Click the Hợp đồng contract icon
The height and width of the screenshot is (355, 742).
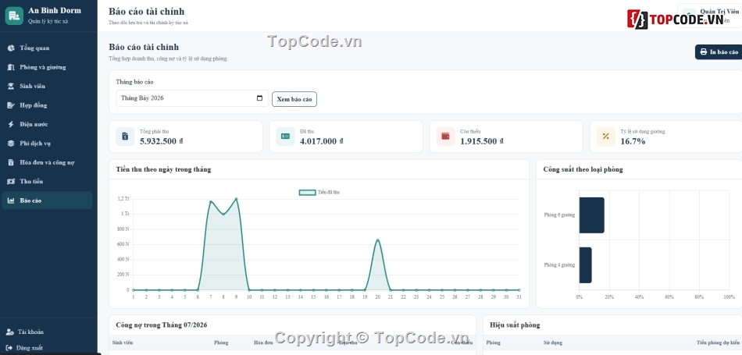(x=11, y=105)
